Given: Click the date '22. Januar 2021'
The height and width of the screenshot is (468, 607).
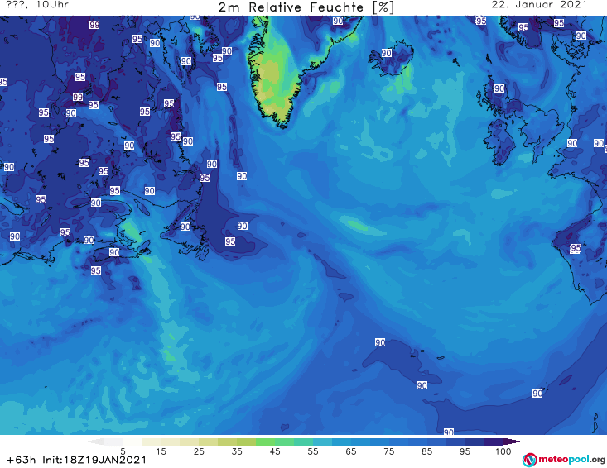Looking at the screenshot, I should click(539, 5).
